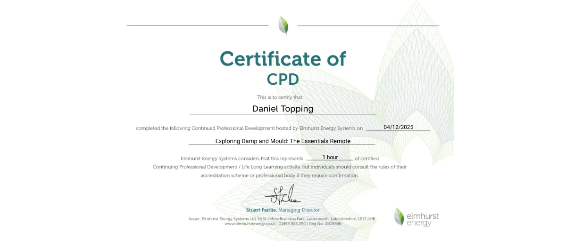The height and width of the screenshot is (241, 566).
Task: Click the line starting 'completed the following Continued'
Action: (x=250, y=128)
